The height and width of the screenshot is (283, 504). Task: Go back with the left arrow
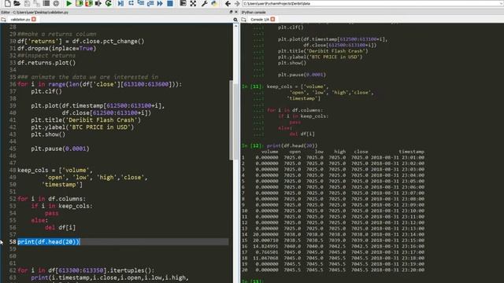click(228, 3)
